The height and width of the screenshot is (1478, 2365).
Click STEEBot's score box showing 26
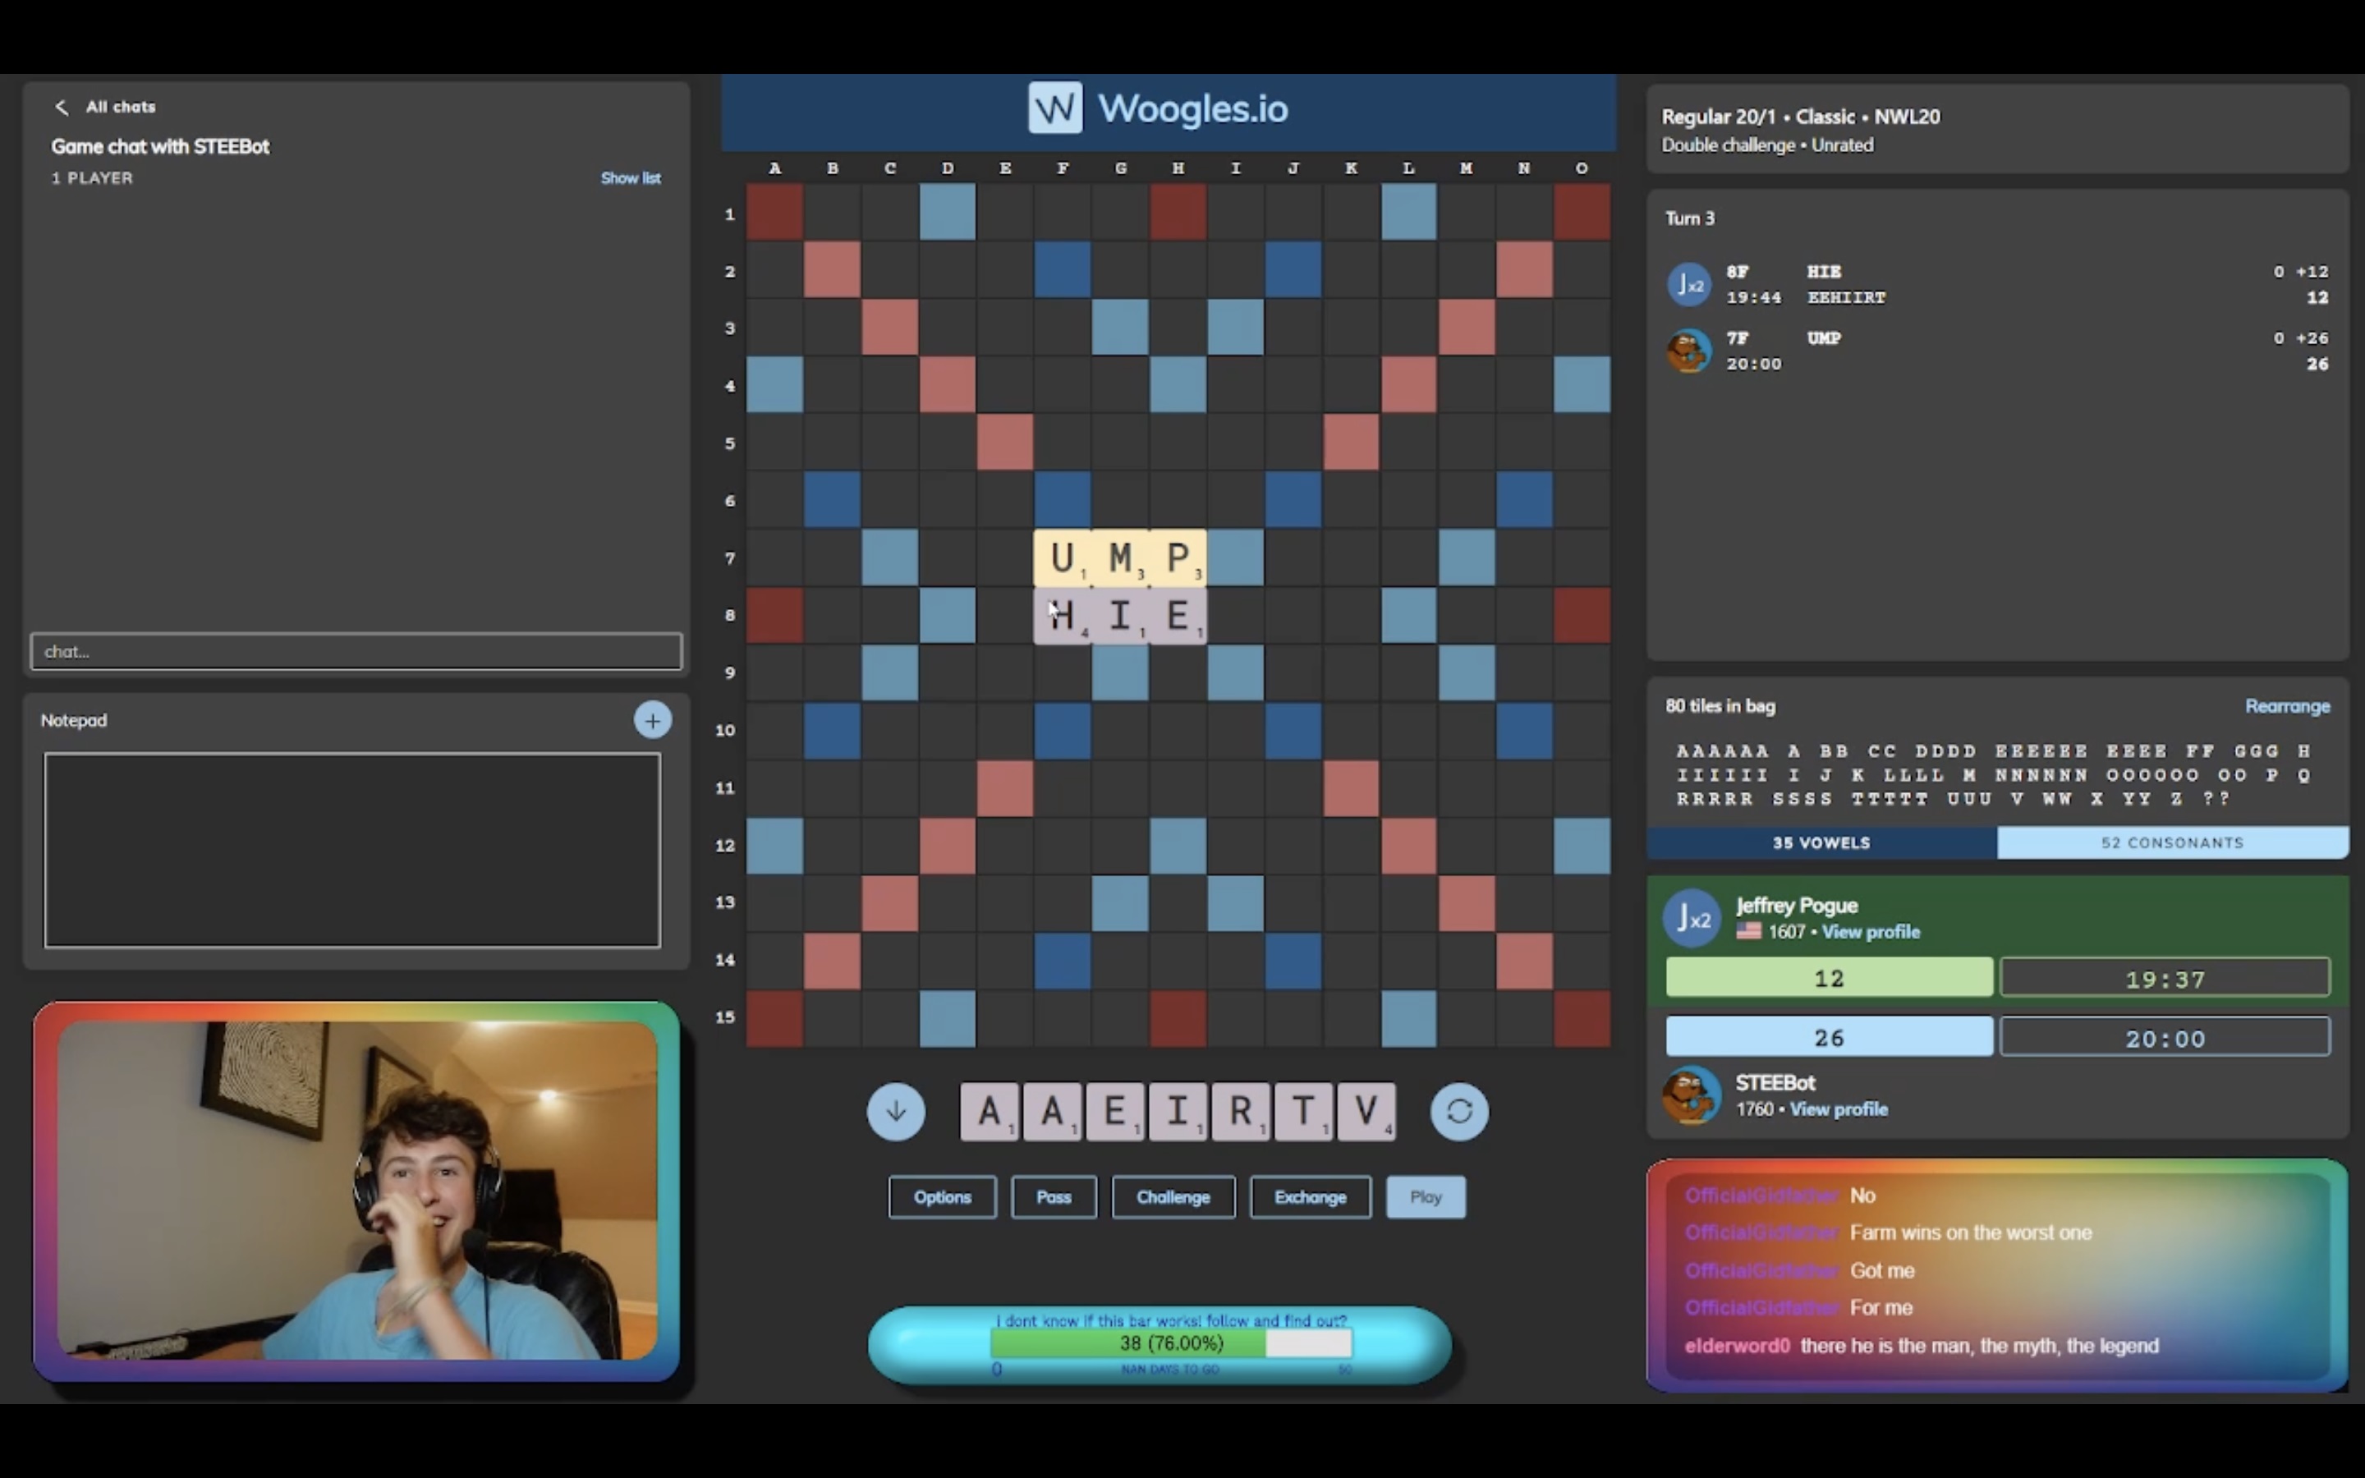click(x=1829, y=1037)
